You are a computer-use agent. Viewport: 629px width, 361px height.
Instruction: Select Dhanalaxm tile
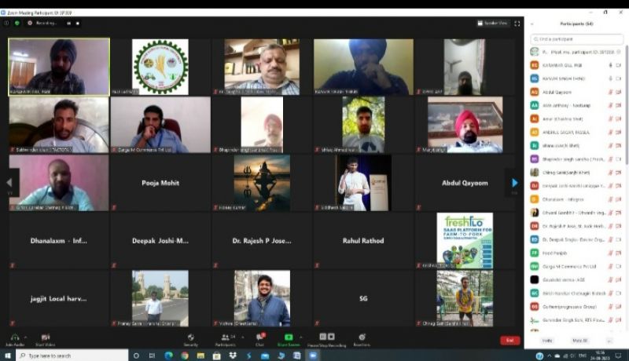tap(58, 240)
